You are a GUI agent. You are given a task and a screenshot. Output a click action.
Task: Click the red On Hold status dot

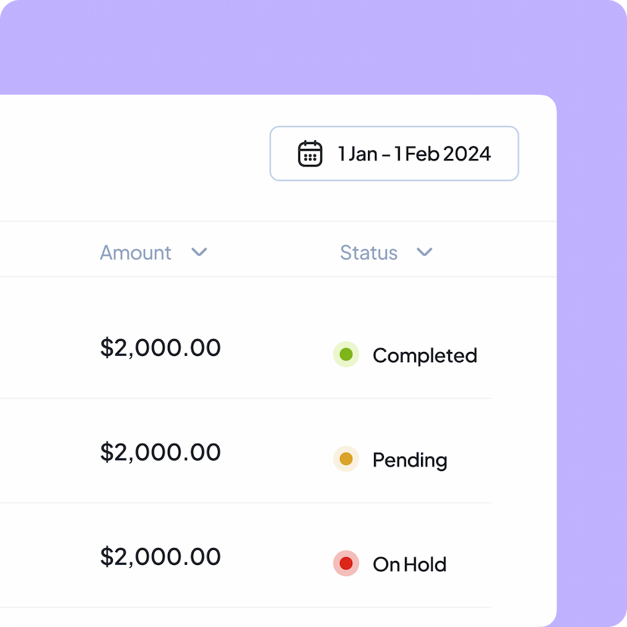coord(346,563)
